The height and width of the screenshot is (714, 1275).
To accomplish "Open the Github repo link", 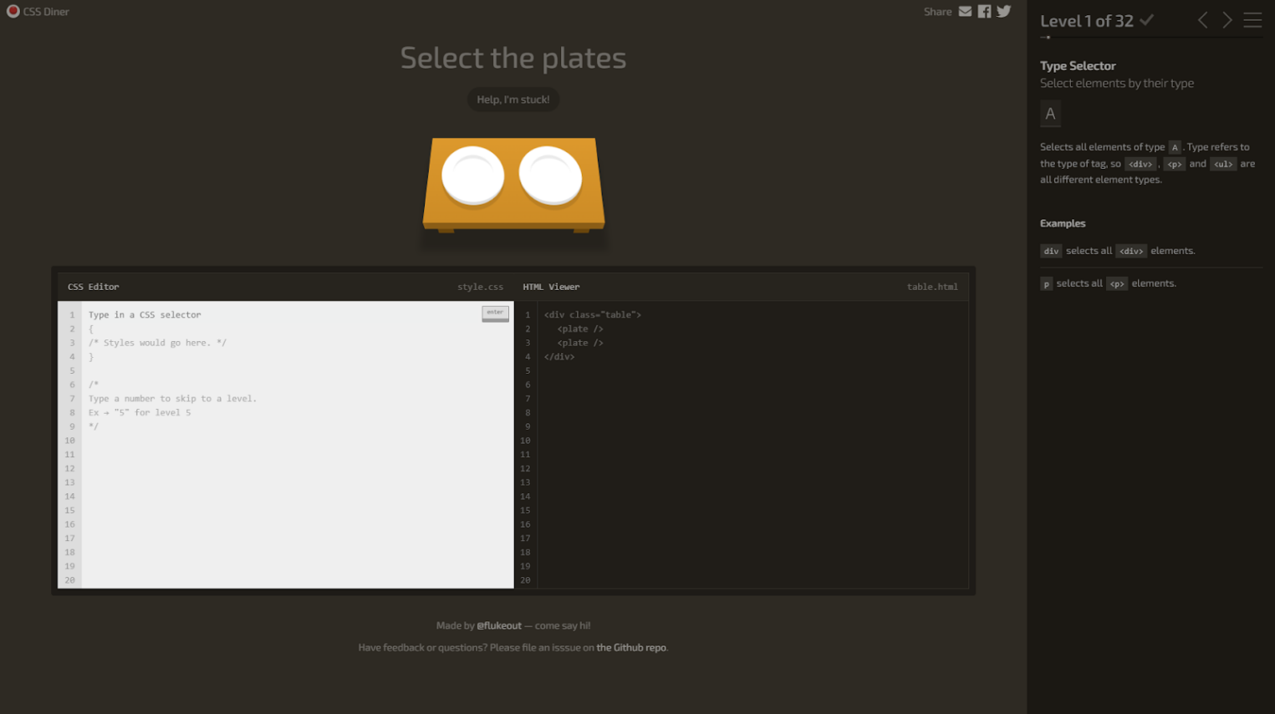I will (x=631, y=647).
